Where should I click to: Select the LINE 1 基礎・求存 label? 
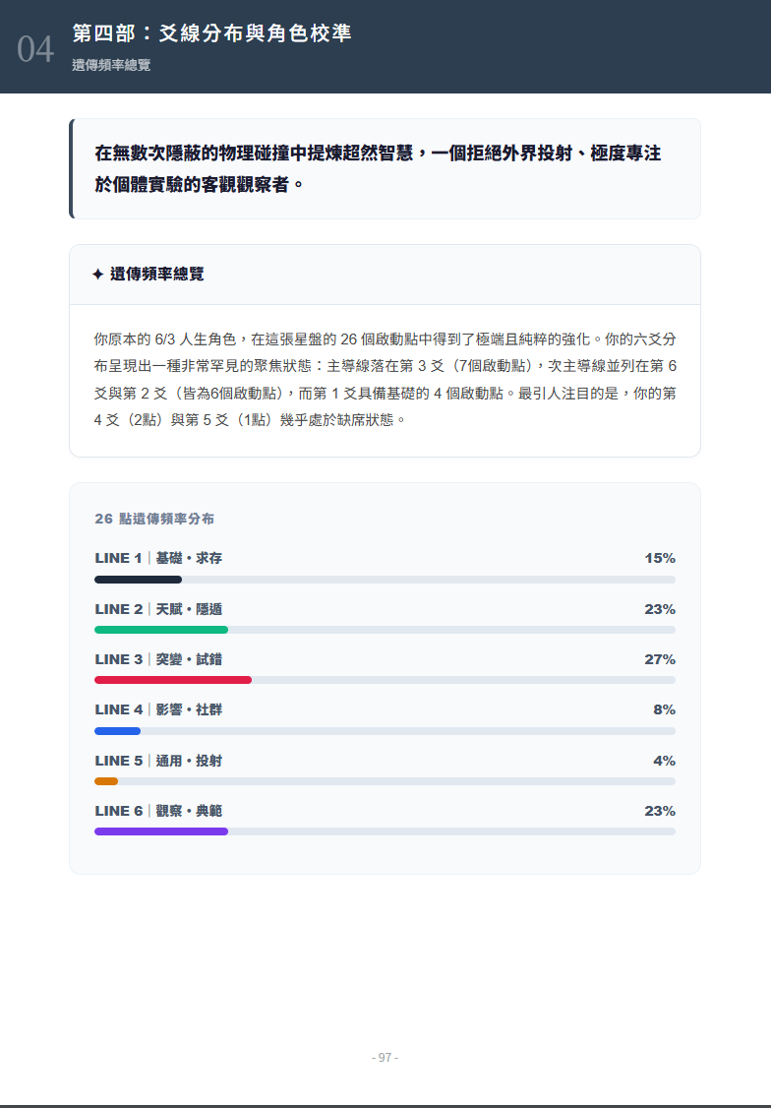[158, 558]
